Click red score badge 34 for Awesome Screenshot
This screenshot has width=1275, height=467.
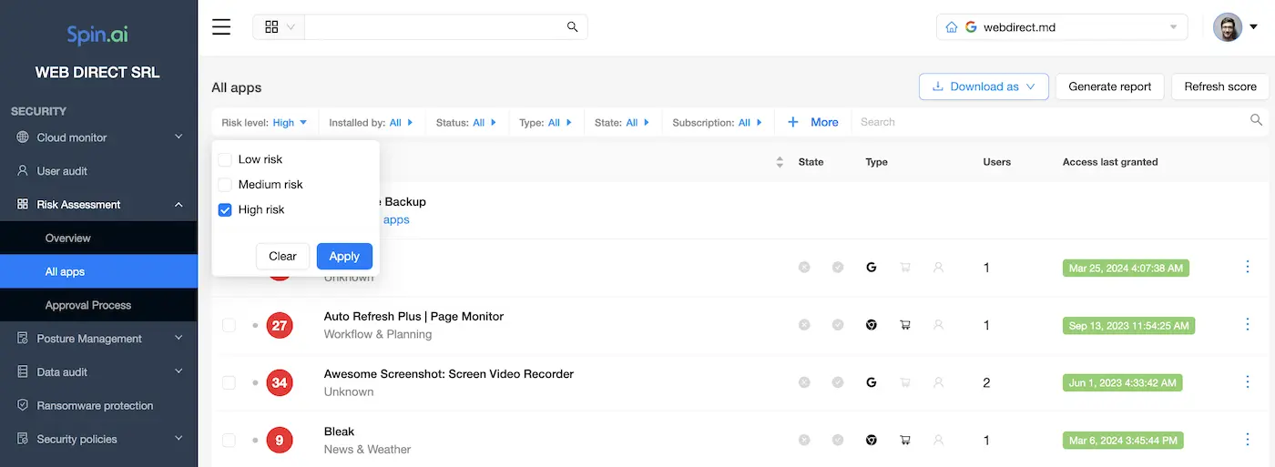pyautogui.click(x=280, y=382)
